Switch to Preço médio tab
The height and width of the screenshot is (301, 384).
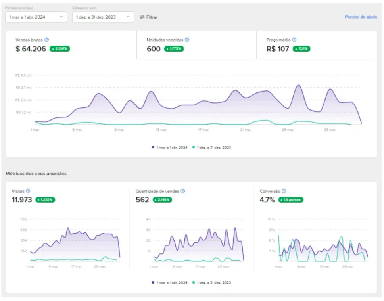pyautogui.click(x=317, y=45)
